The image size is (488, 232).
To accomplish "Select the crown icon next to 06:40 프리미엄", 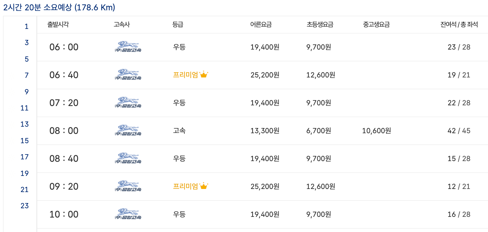I will pos(204,73).
